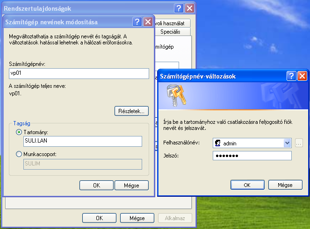
Task: Select the Munkacsoport radio button
Action: 19,153
